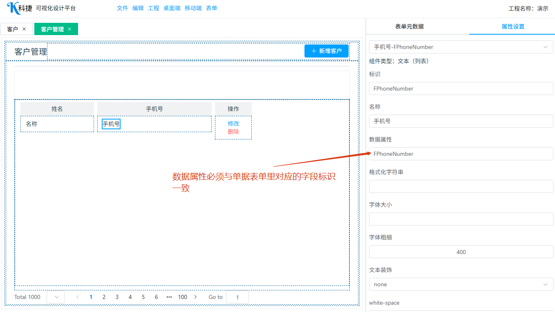
Task: Select page 3 in pagination
Action: pyautogui.click(x=117, y=297)
